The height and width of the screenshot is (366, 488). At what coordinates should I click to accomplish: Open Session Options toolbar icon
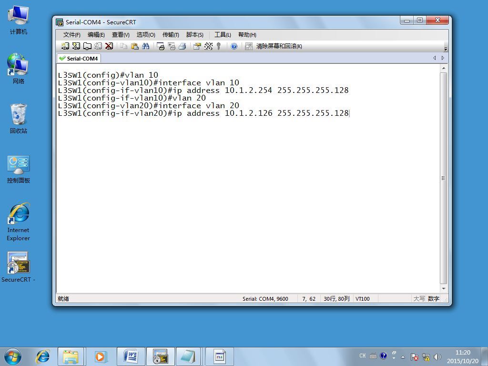click(x=197, y=46)
